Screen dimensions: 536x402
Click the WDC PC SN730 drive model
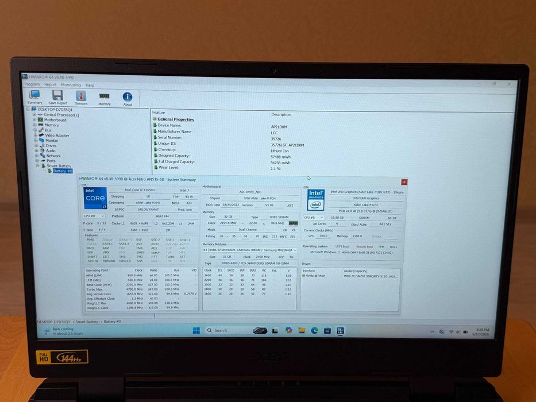pos(371,276)
